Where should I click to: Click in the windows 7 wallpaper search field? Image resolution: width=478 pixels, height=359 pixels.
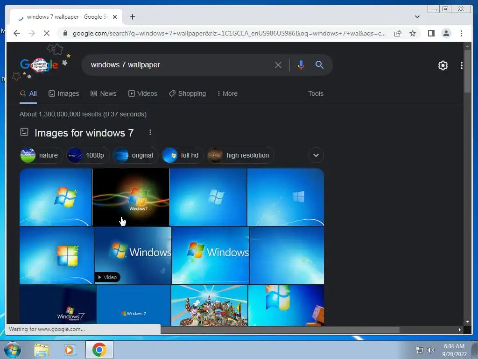180,65
